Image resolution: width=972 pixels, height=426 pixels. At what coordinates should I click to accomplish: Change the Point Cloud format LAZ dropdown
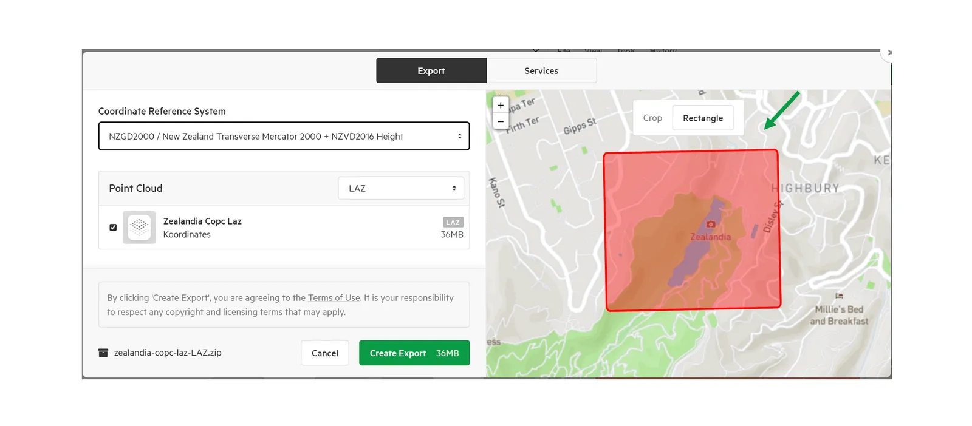point(401,188)
